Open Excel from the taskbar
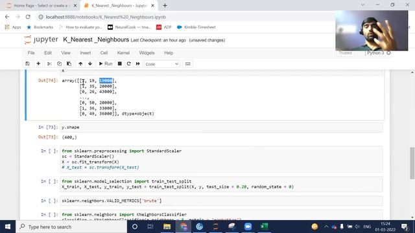Image resolution: width=415 pixels, height=233 pixels. pyautogui.click(x=264, y=227)
